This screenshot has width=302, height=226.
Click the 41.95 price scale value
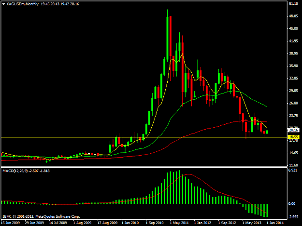click(x=293, y=41)
